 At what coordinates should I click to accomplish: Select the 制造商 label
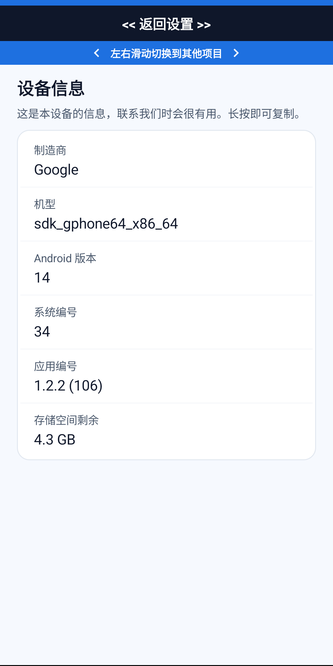pos(50,150)
